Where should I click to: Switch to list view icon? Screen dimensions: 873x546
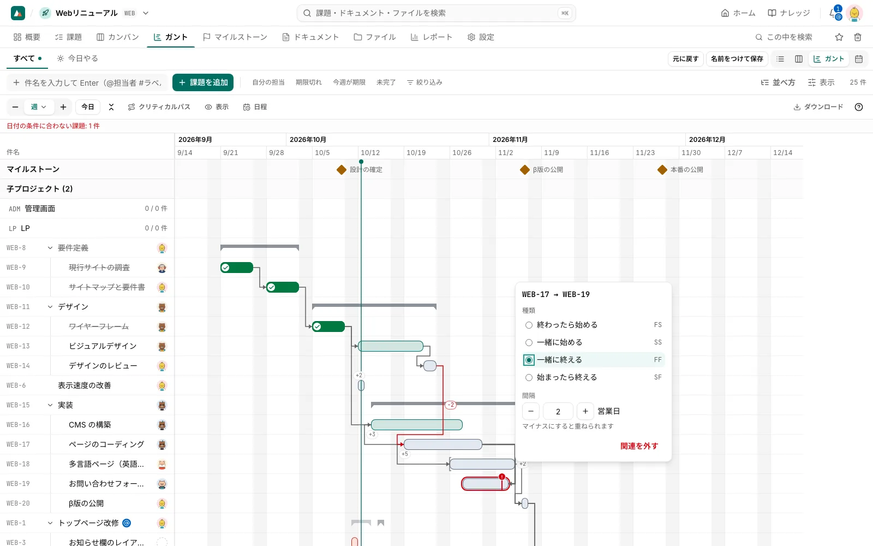click(780, 59)
